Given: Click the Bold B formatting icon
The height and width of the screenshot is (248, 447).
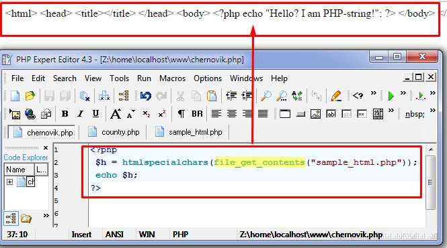Looking at the screenshot, I should [65, 114].
